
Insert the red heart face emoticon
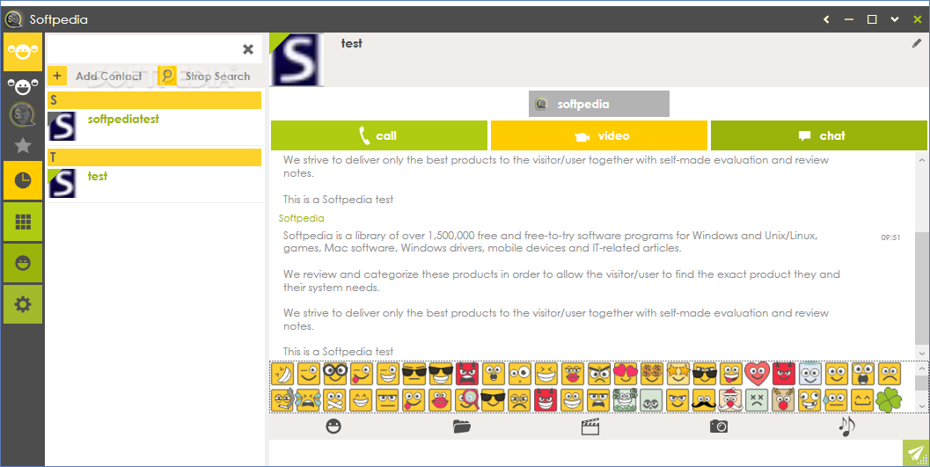coord(758,374)
